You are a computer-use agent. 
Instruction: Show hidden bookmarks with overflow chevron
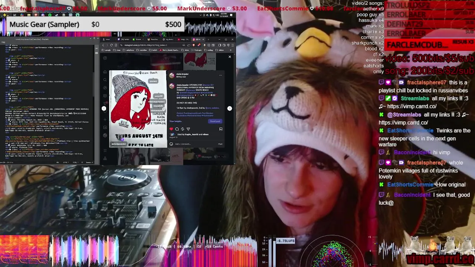tap(231, 50)
